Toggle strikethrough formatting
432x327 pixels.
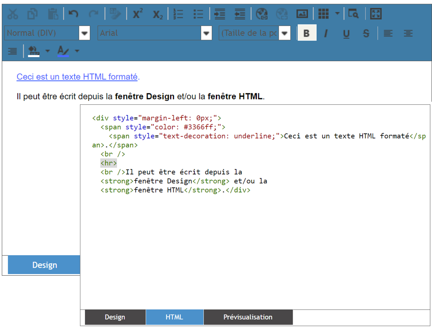pos(366,33)
